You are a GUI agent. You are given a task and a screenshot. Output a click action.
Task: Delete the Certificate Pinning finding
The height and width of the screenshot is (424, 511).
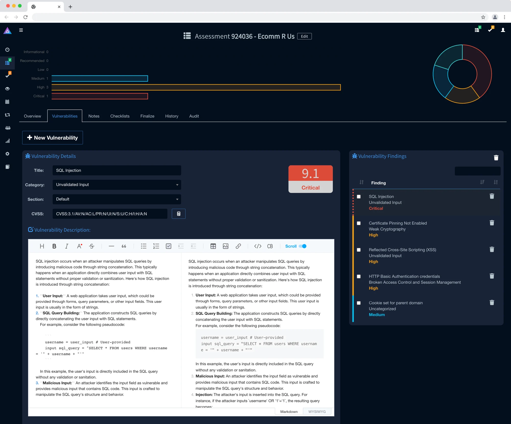point(492,223)
